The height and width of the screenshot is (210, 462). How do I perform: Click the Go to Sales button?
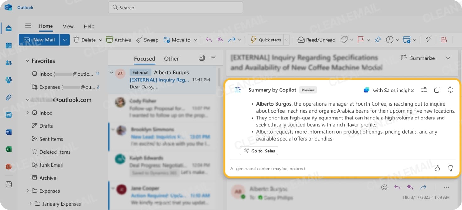tap(259, 151)
